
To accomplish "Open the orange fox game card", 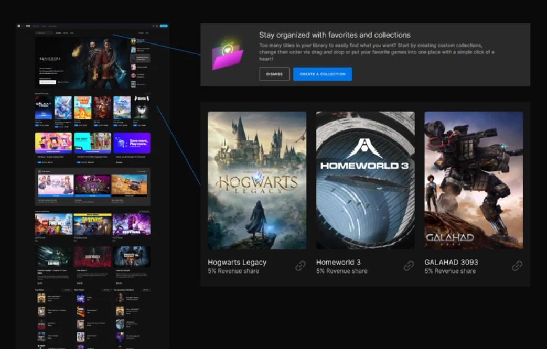I will [x=83, y=108].
